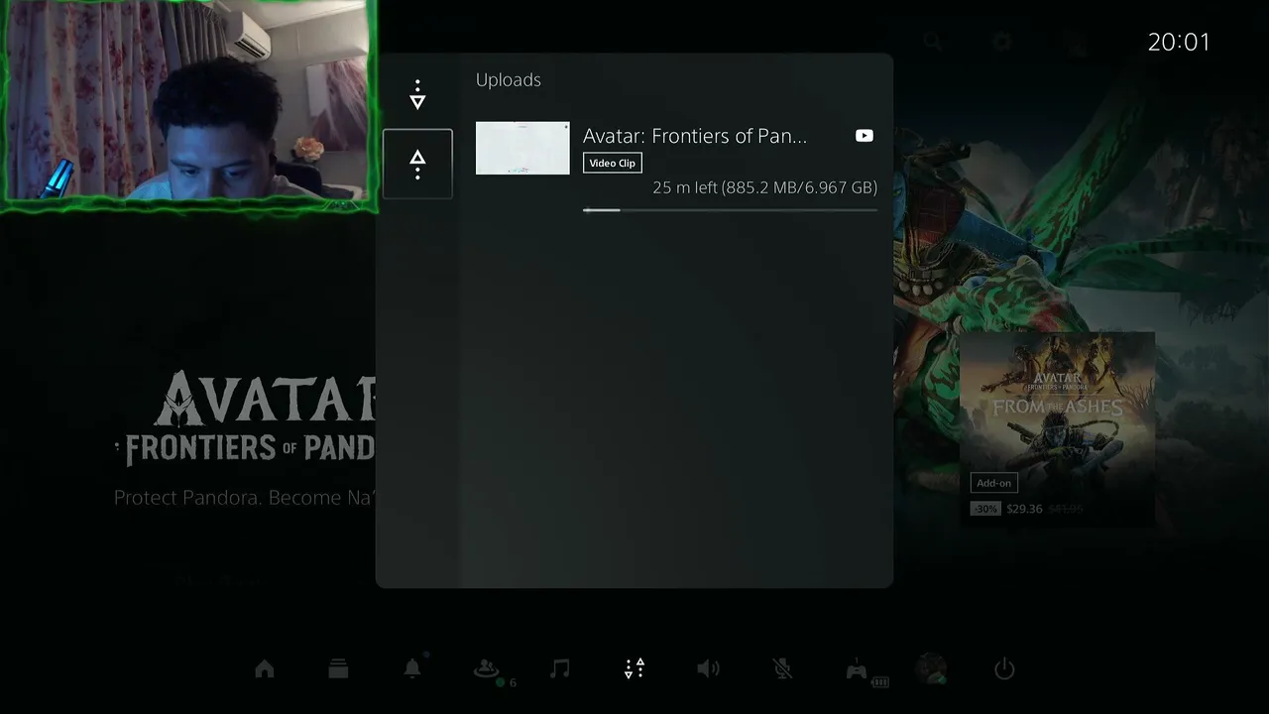Click the Add-on label on the card
Viewport: 1269px width, 714px height.
pyautogui.click(x=993, y=483)
